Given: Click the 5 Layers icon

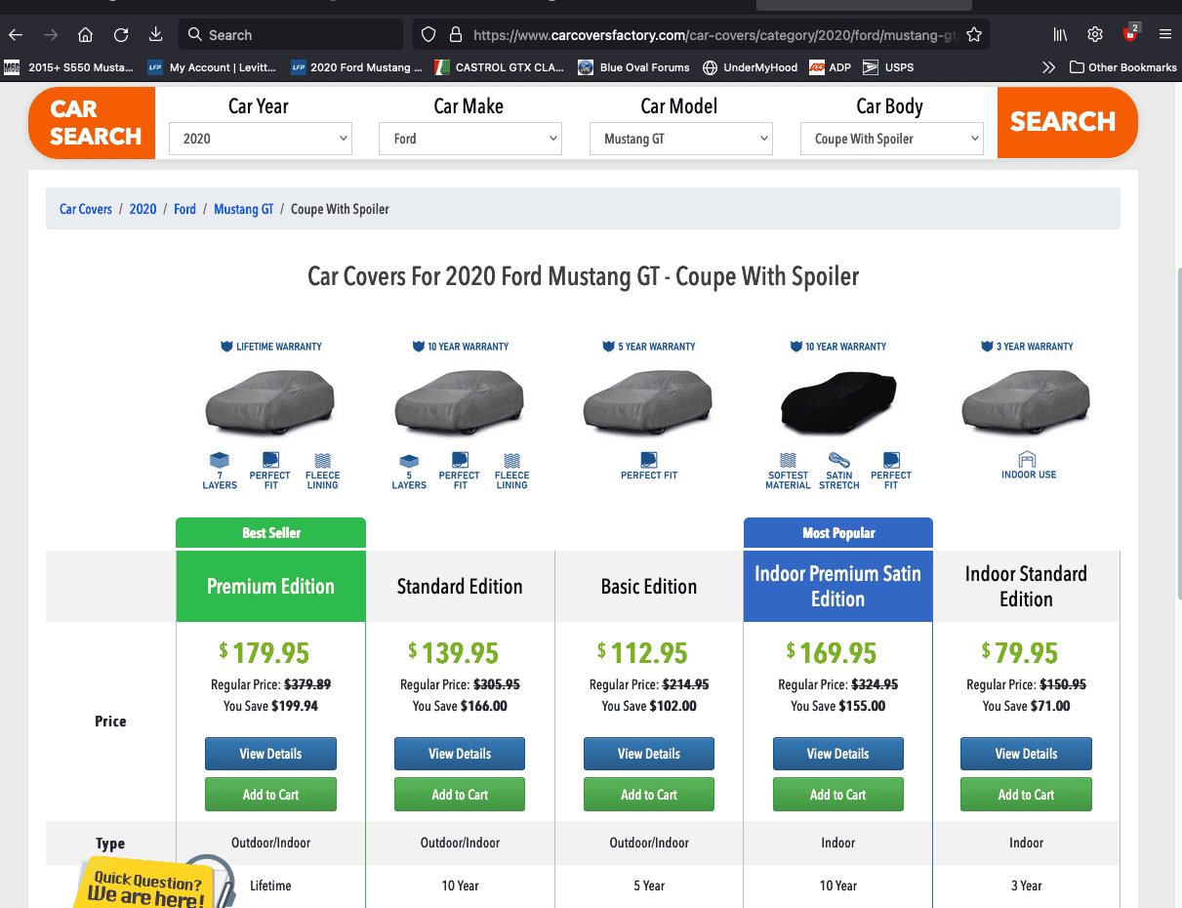Looking at the screenshot, I should pos(409,471).
